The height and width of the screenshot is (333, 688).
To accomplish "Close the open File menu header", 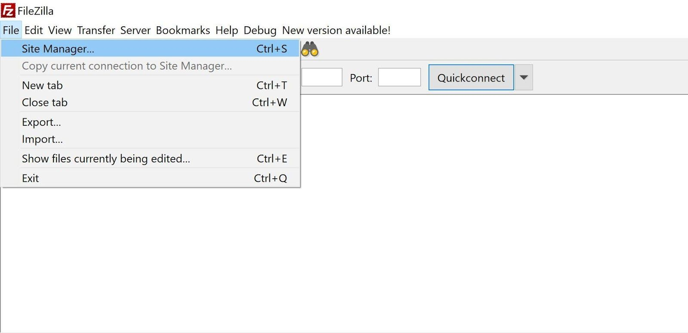I will 11,30.
